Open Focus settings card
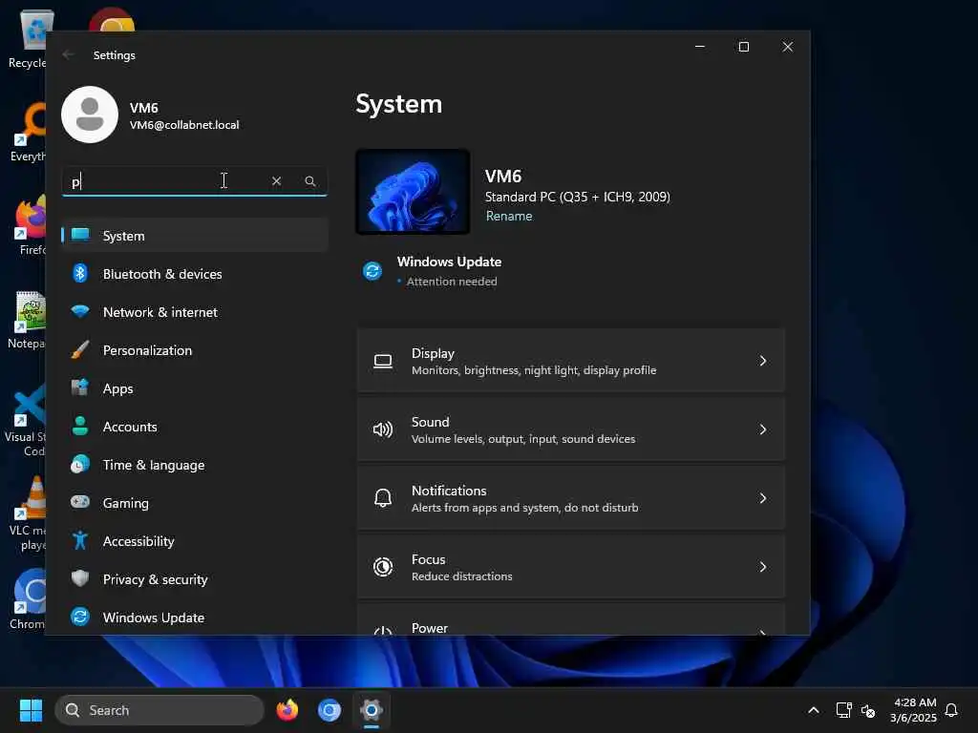Image resolution: width=978 pixels, height=733 pixels. (571, 567)
